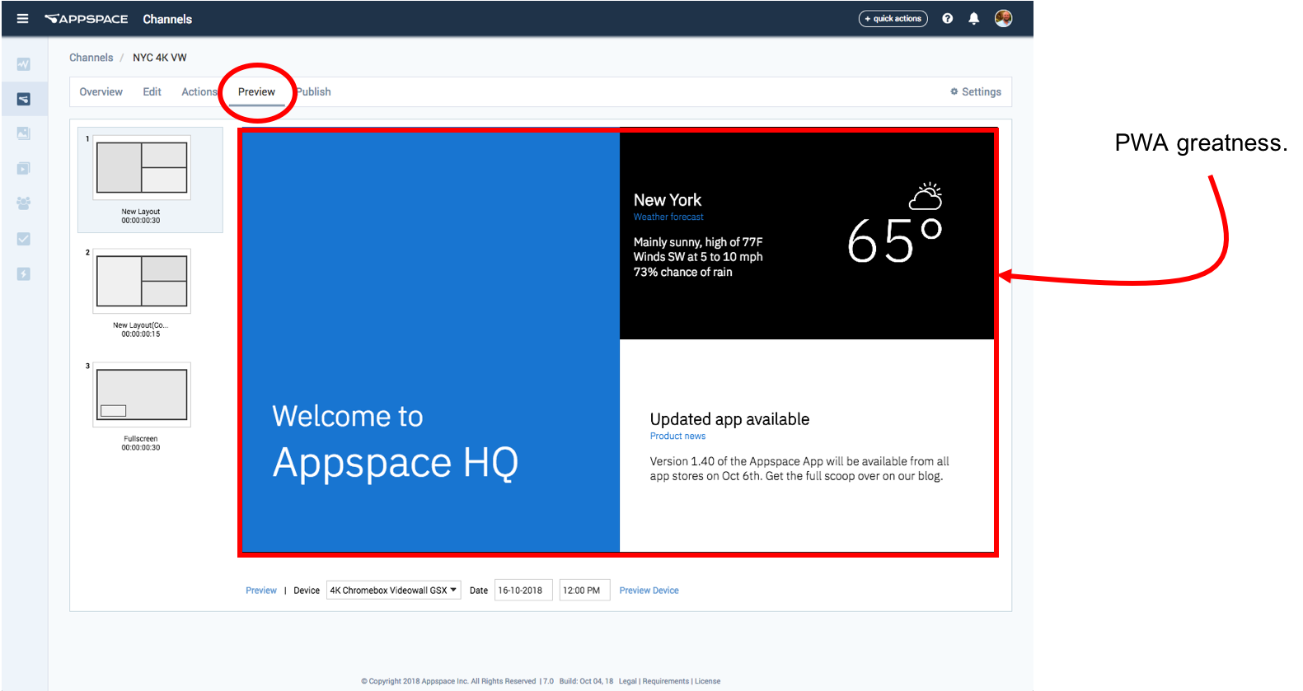Open the Device dropdown 4K Chromebox Videowall GSX

click(393, 591)
